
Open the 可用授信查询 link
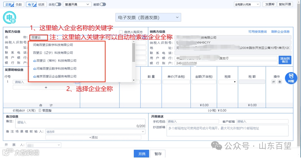pyautogui.click(x=257, y=32)
